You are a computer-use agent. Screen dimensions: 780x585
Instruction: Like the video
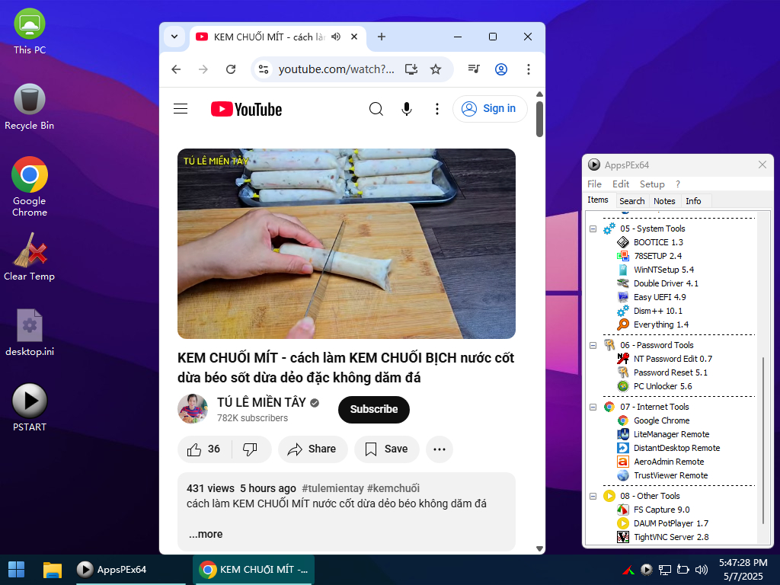204,449
